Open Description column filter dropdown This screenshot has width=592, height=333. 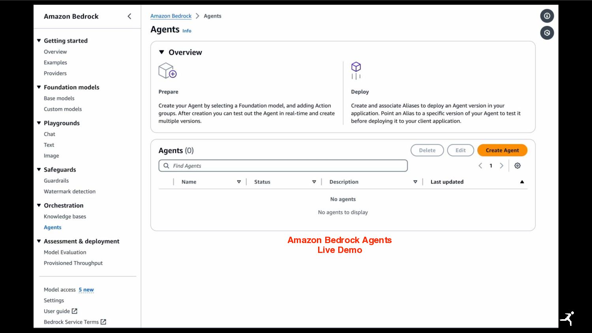415,182
